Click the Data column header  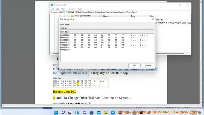152,16
